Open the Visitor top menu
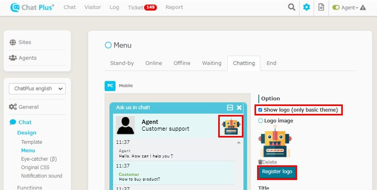The width and height of the screenshot is (377, 190). point(93,7)
